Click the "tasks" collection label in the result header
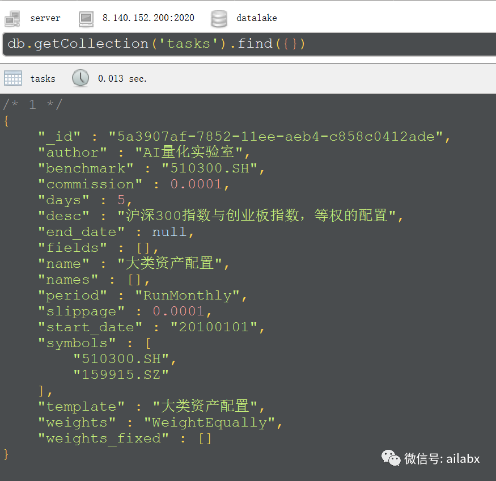Viewport: 496px width, 481px height. tap(43, 79)
